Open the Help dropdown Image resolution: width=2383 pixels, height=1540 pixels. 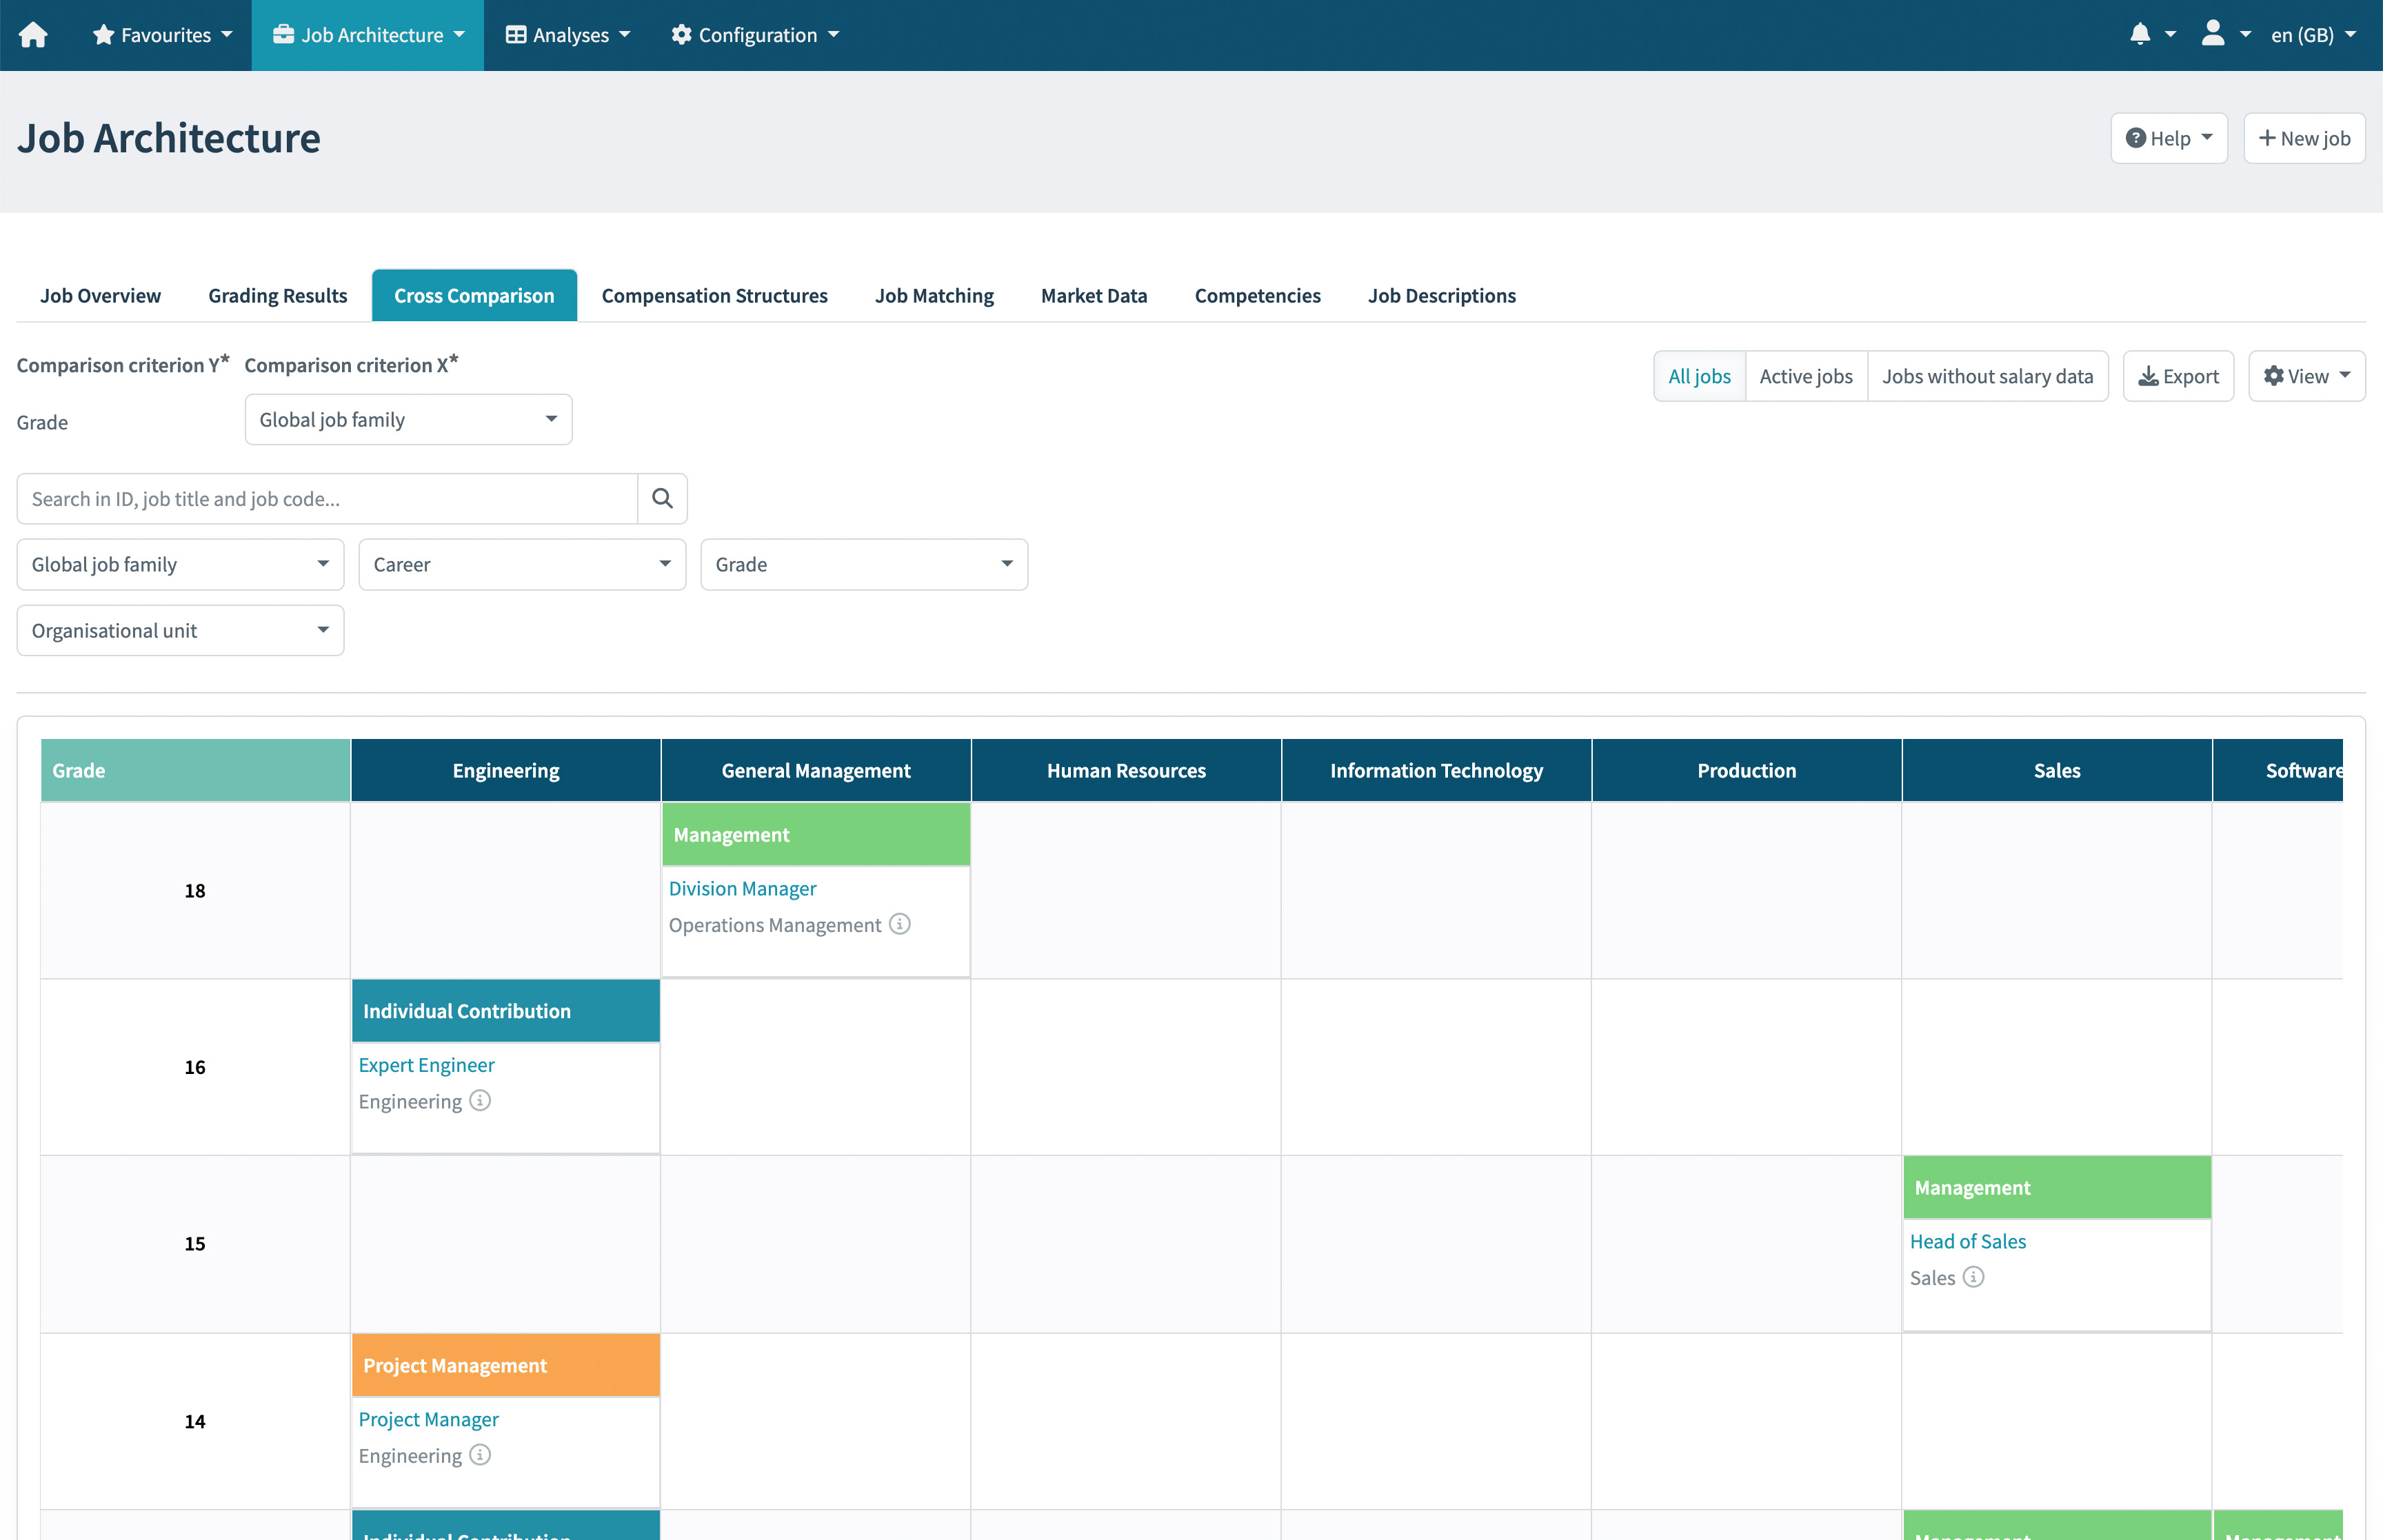[x=2168, y=138]
